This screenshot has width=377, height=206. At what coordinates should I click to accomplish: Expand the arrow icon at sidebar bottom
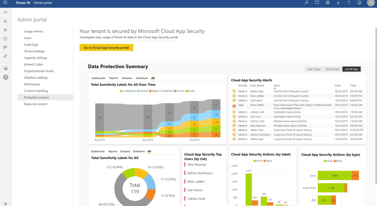[x=5, y=204]
